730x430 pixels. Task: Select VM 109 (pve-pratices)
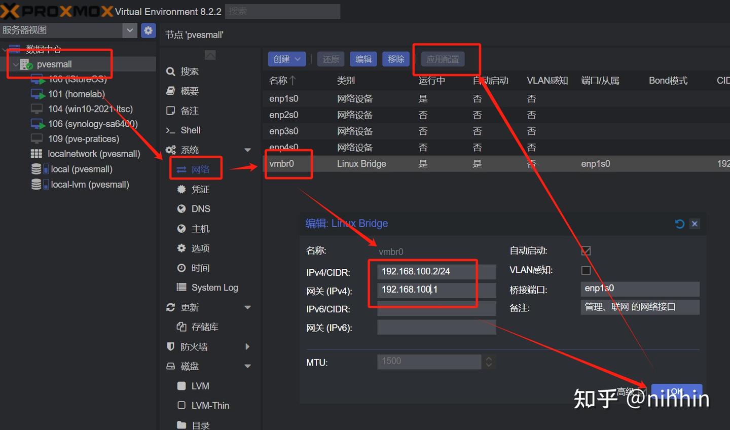(x=84, y=139)
